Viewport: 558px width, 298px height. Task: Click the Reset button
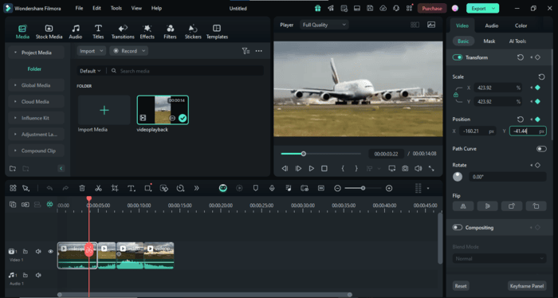pos(461,286)
